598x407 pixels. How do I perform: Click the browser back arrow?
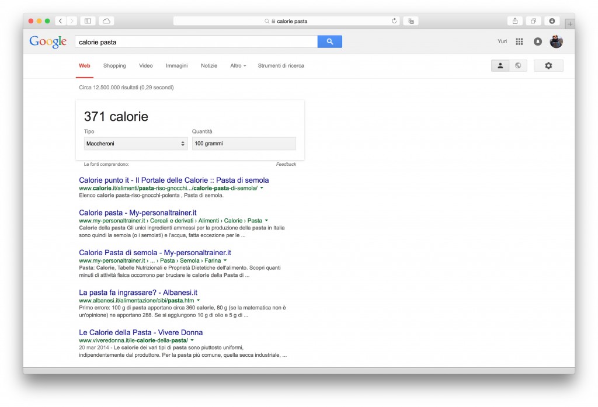(x=60, y=20)
